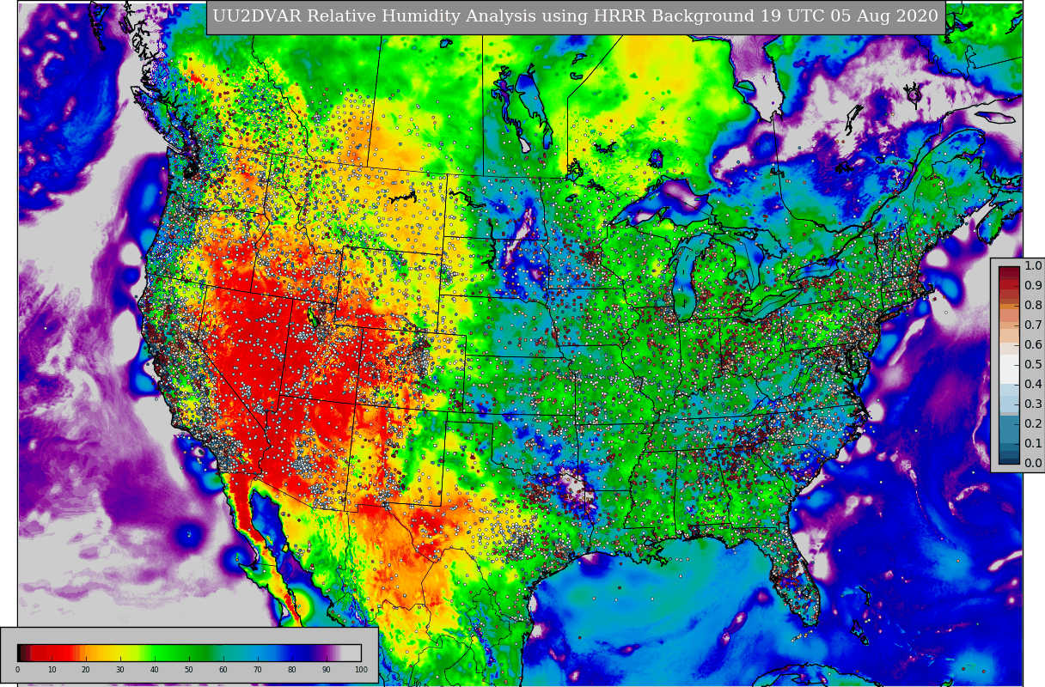
Task: Click the '100' tick label on the humidity colorbar
Action: pos(361,670)
